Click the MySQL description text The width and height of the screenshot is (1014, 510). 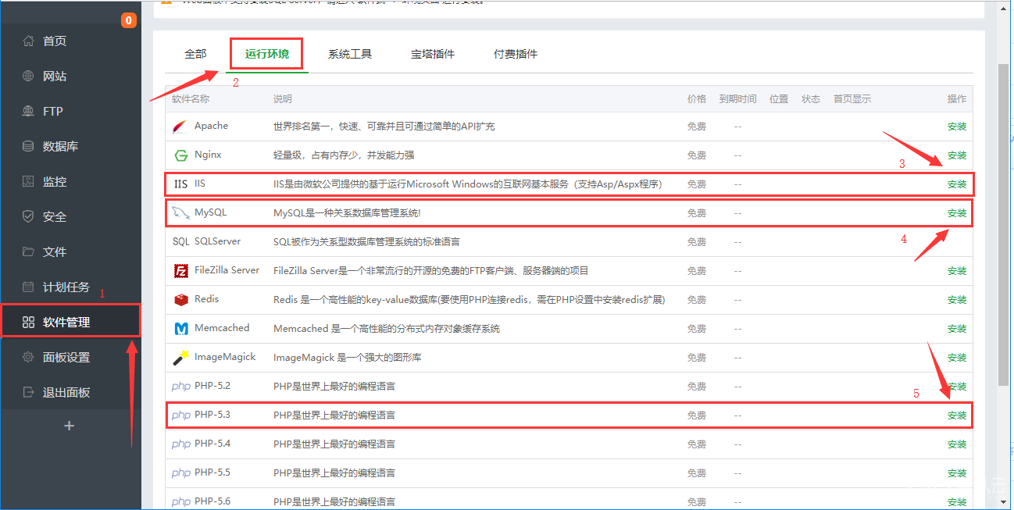click(x=347, y=213)
